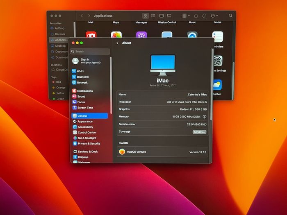287x215 pixels.
Task: Click the Finder window scrollbar
Action: coord(233,80)
